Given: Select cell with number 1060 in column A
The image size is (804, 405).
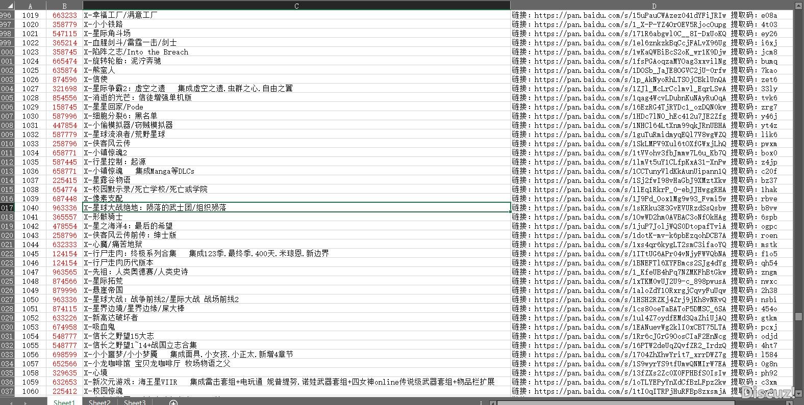Looking at the screenshot, I should (x=30, y=391).
